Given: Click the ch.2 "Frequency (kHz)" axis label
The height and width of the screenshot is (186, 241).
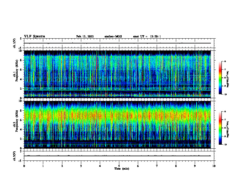Looking at the screenshot, I should [17, 121].
